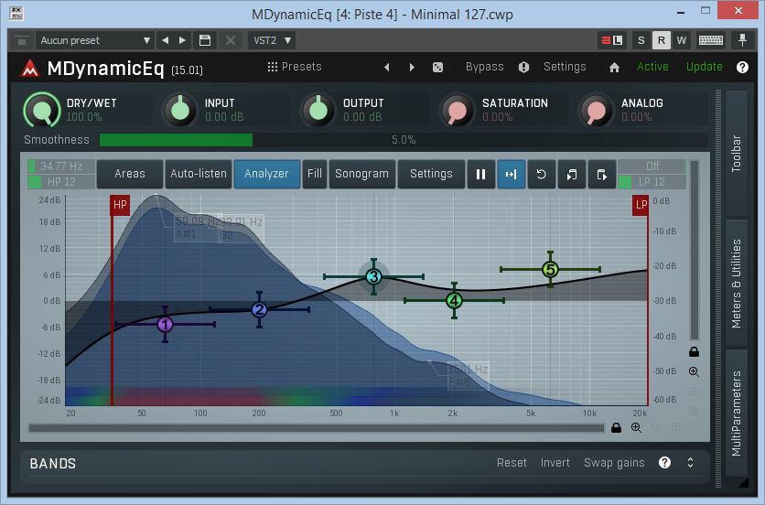Zoom in horizontally with magnifier icon
This screenshot has width=765, height=505.
tap(636, 428)
